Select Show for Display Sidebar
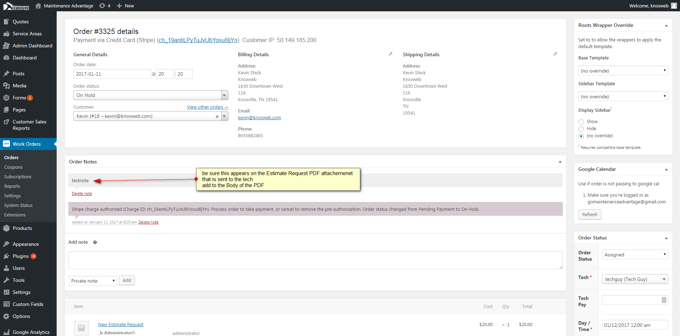 [x=581, y=122]
